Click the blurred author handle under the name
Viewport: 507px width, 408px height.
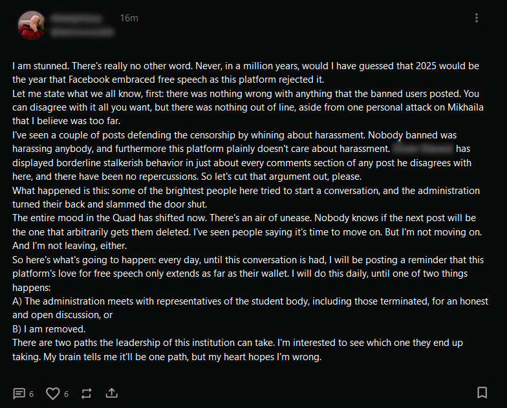tap(83, 32)
